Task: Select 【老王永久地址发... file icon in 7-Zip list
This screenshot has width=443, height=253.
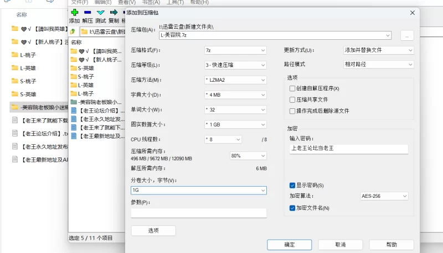Action: pyautogui.click(x=74, y=119)
